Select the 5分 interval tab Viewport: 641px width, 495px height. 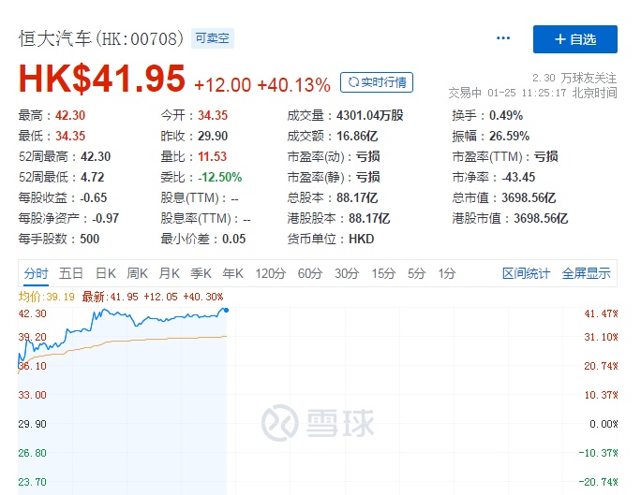(x=416, y=273)
